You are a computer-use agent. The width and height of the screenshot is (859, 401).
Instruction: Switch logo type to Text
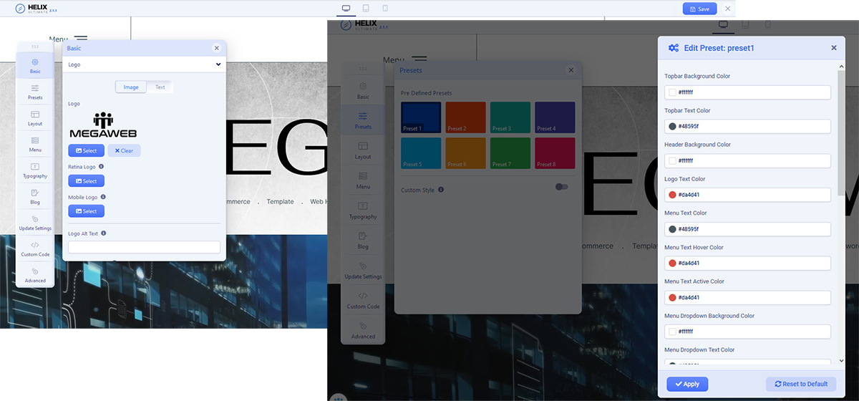coord(160,87)
